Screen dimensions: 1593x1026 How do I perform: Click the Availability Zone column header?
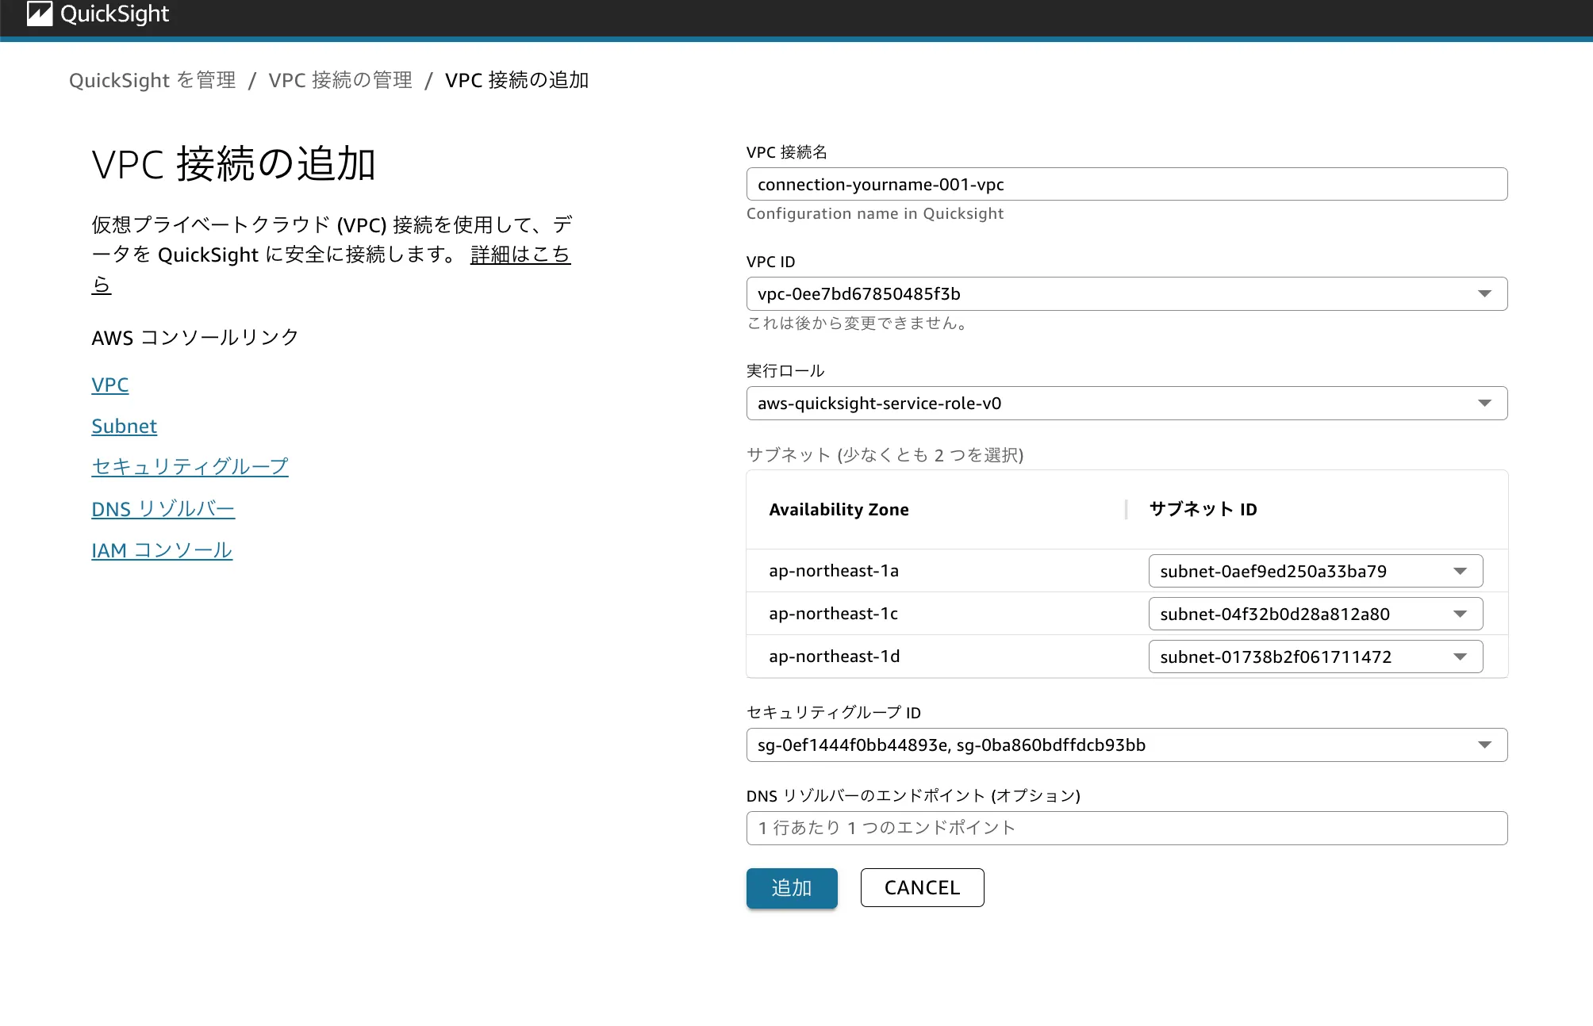(839, 510)
